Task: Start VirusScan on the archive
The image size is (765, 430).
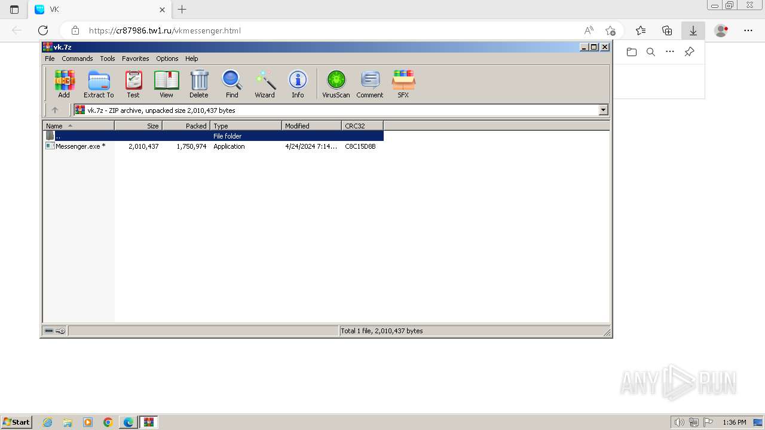Action: click(336, 84)
